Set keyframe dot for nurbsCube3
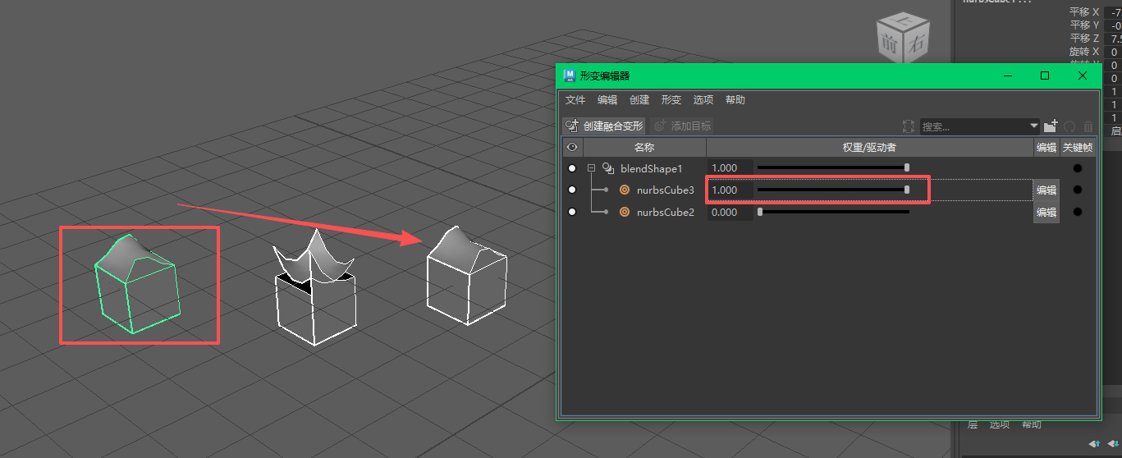Image resolution: width=1122 pixels, height=458 pixels. (1078, 190)
